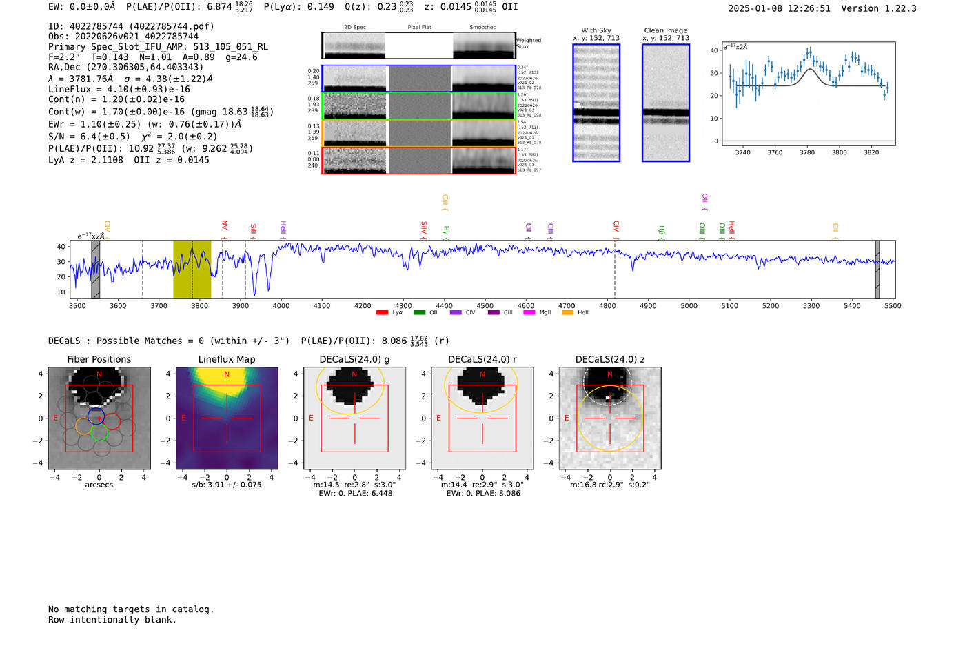The image size is (965, 657).
Task: Open the DECaLS(24.0) z image
Action: coord(610,418)
